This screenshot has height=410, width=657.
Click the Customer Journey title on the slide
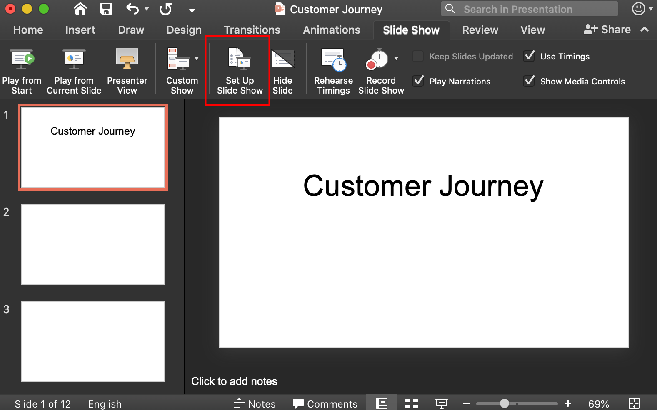(423, 186)
